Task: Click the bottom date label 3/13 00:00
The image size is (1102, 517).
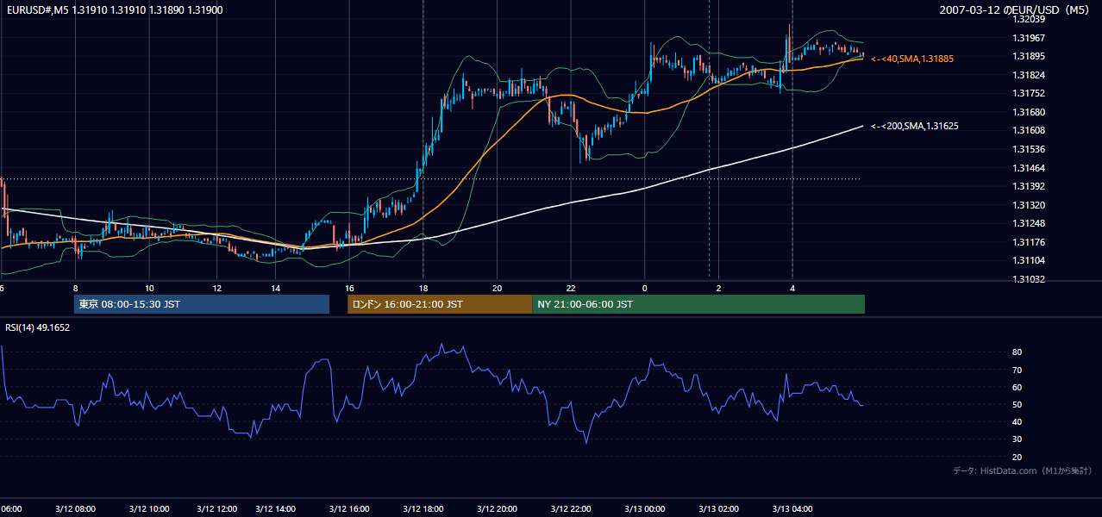Action: [645, 508]
